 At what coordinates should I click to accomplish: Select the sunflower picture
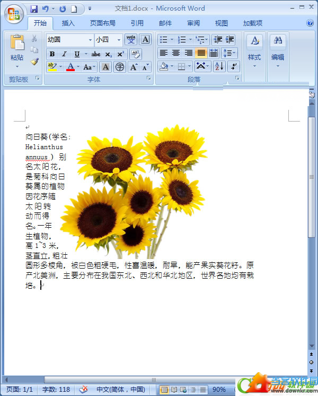[134, 192]
